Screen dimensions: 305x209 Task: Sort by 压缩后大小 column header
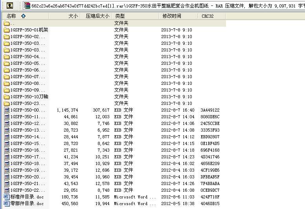(x=96, y=16)
